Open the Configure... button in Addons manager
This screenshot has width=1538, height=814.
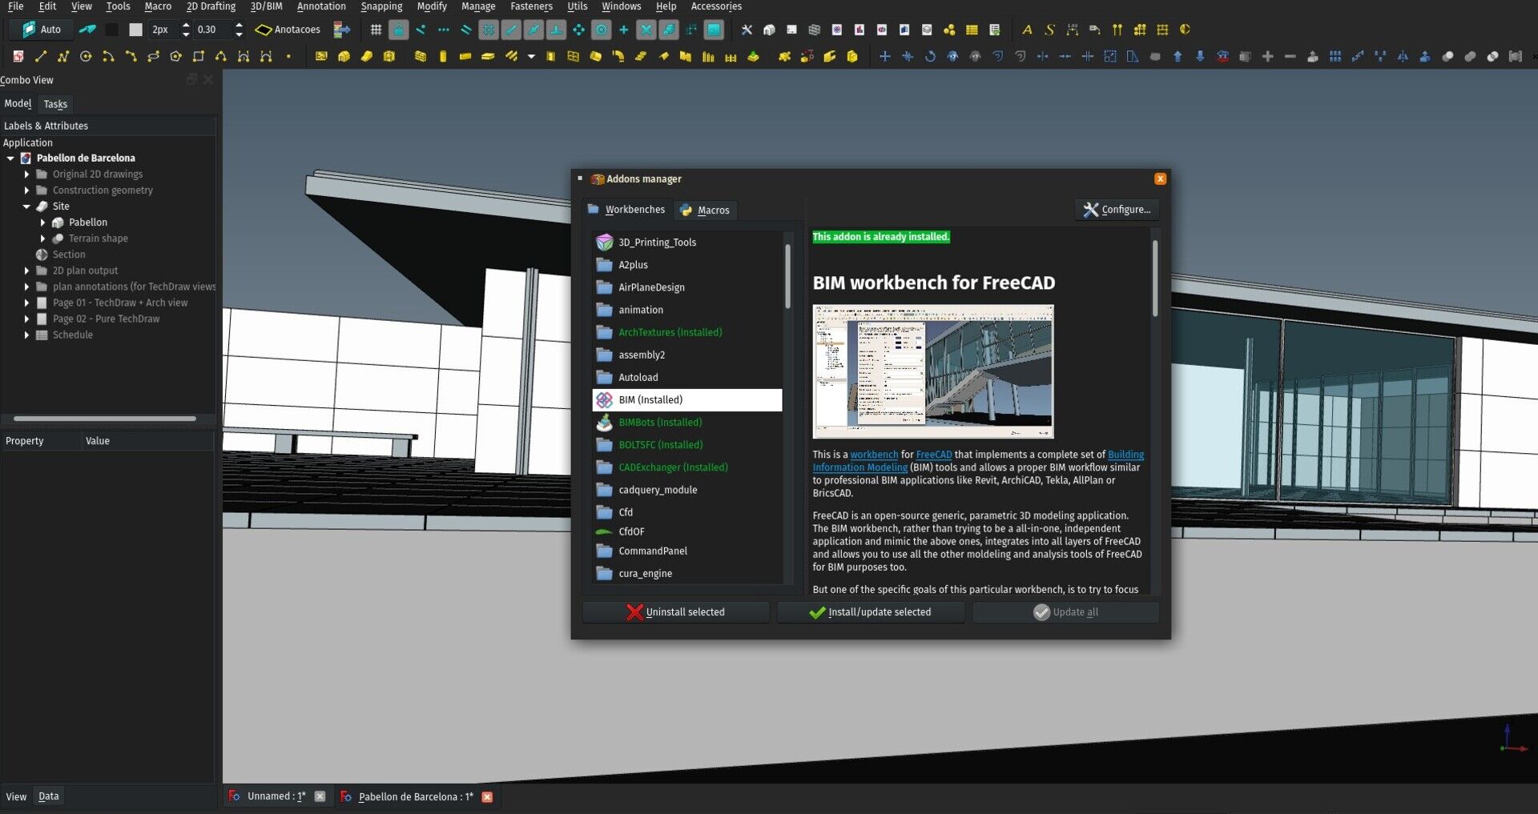point(1117,210)
